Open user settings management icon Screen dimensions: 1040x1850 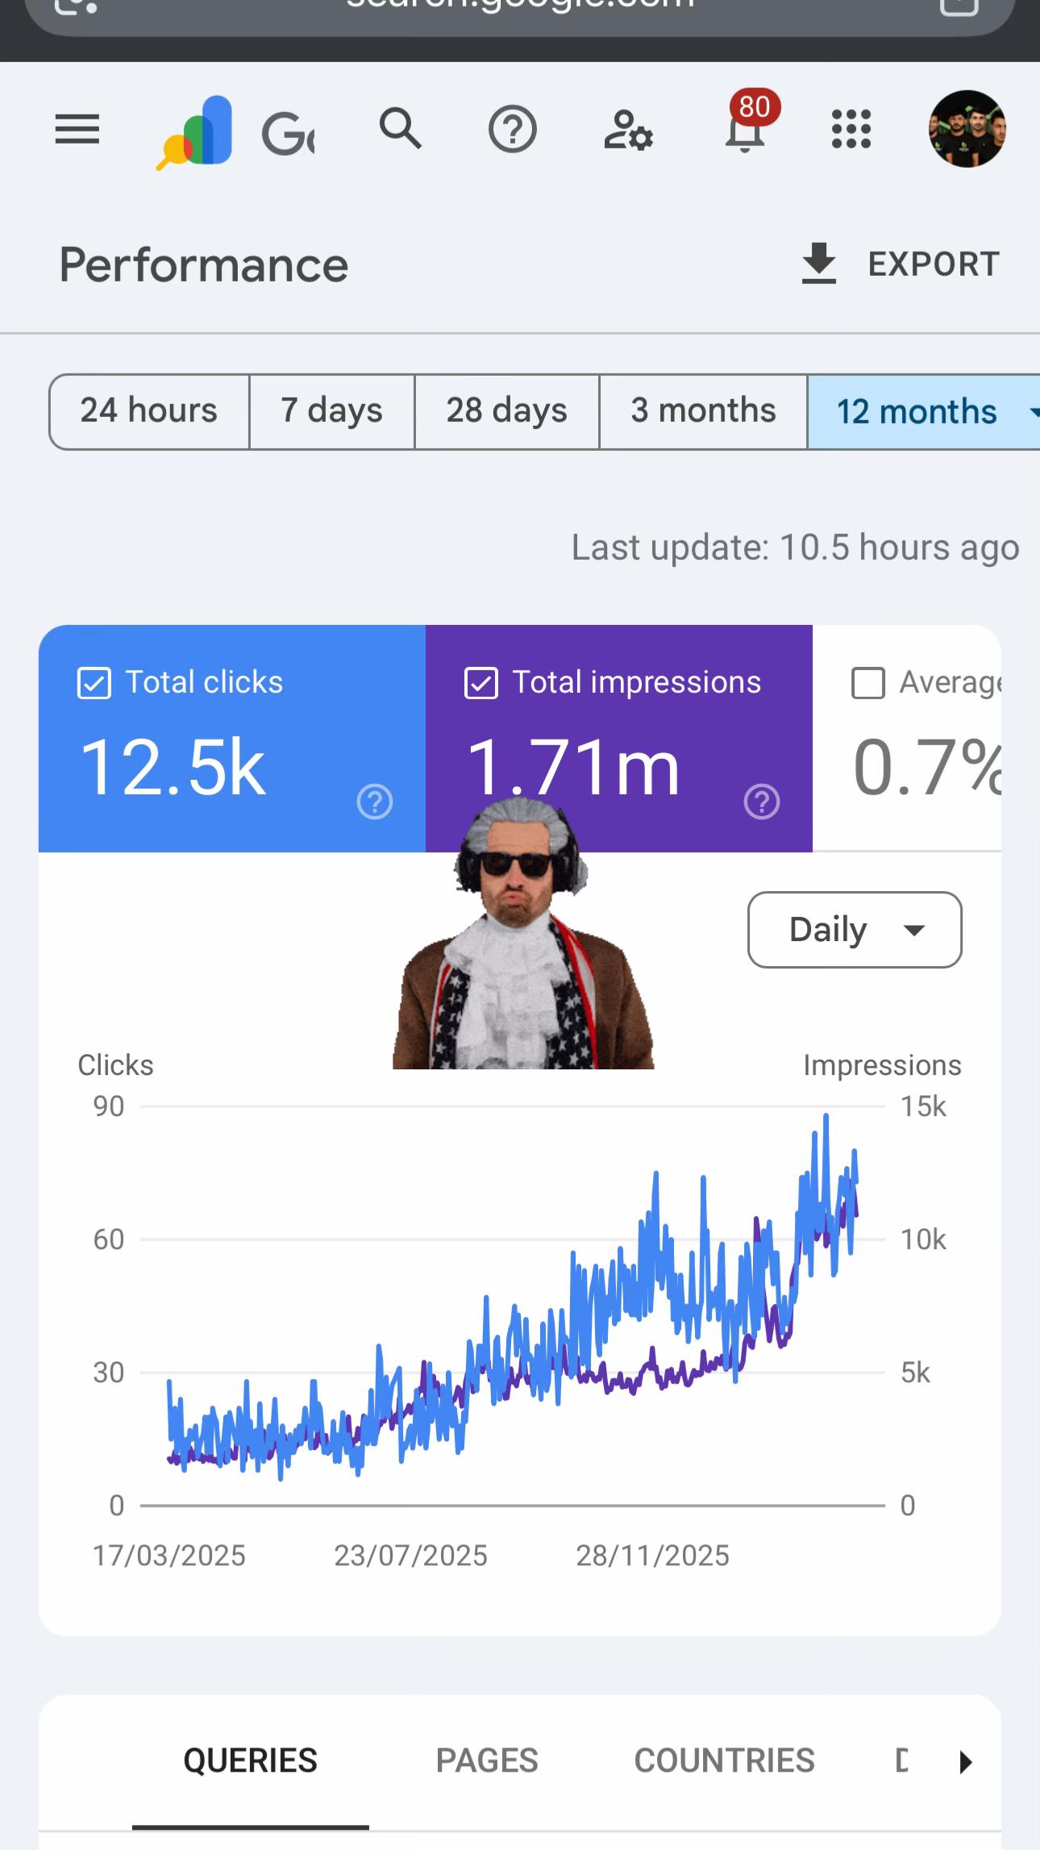coord(628,130)
